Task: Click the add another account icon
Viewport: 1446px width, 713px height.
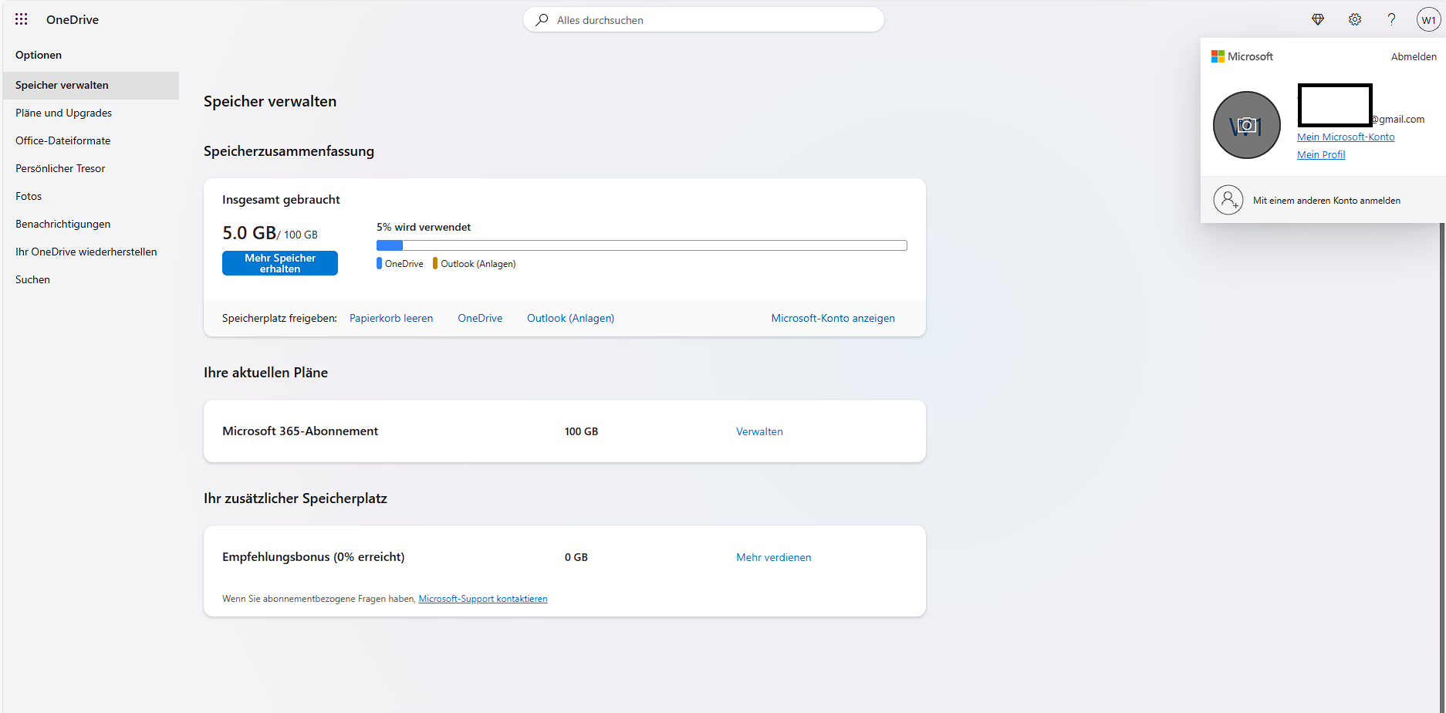Action: point(1228,200)
